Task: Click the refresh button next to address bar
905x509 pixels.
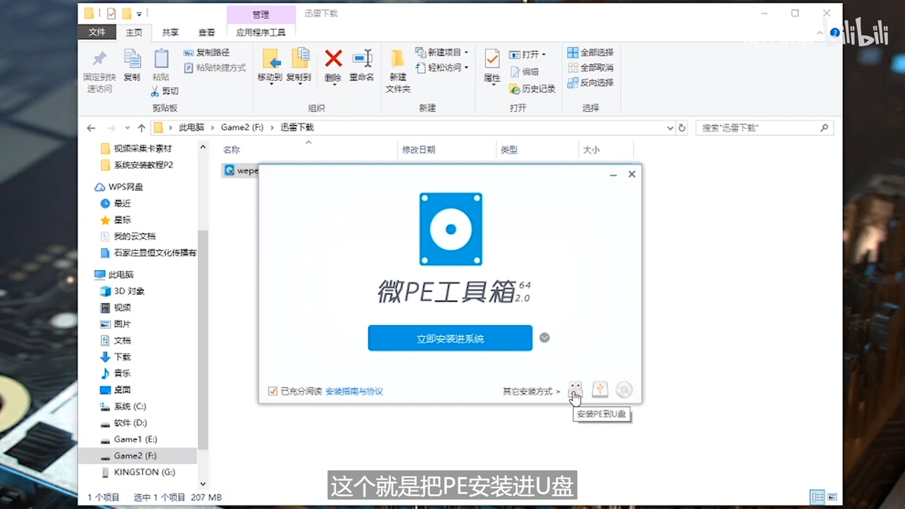Action: point(682,128)
